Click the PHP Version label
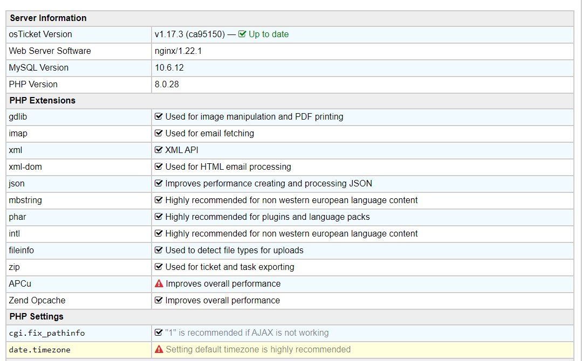 click(33, 84)
